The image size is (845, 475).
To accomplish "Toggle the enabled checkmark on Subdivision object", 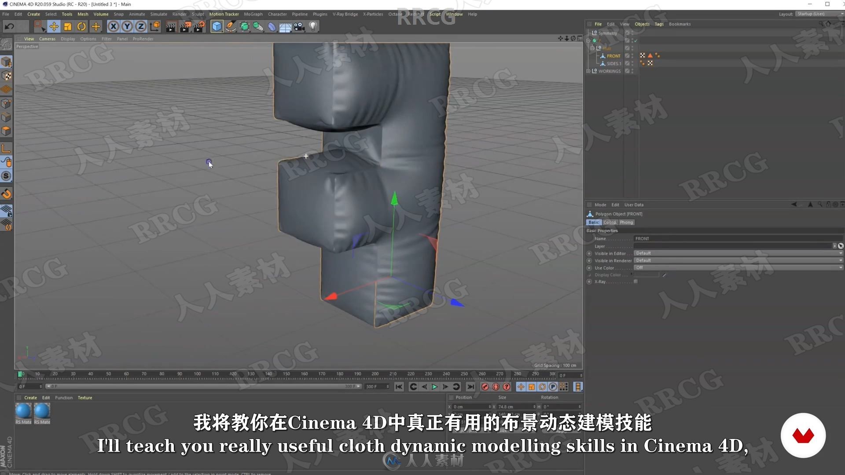I will pos(636,40).
